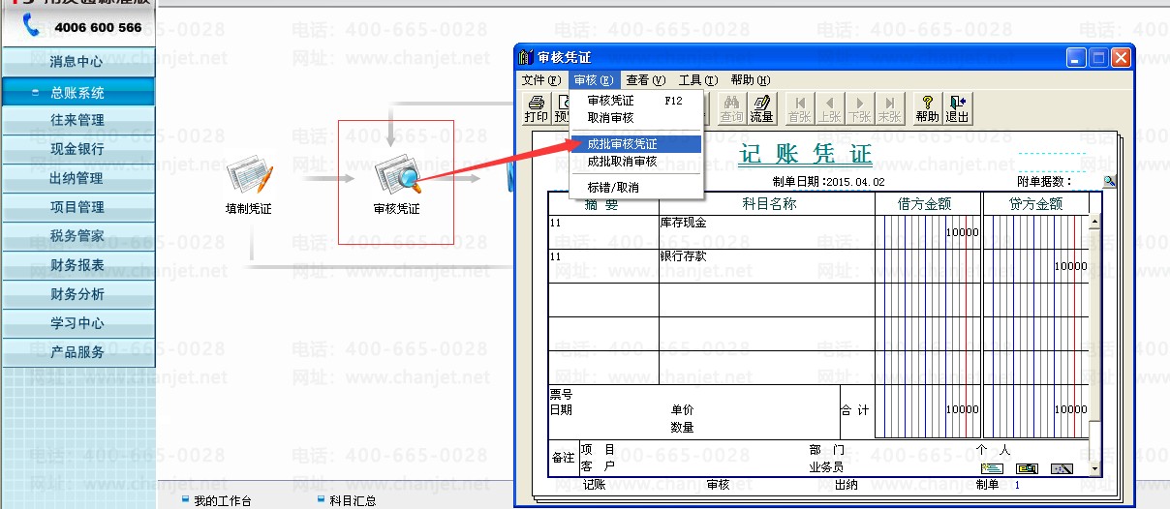
Task: Click the 附单据数 label
Action: point(1045,182)
